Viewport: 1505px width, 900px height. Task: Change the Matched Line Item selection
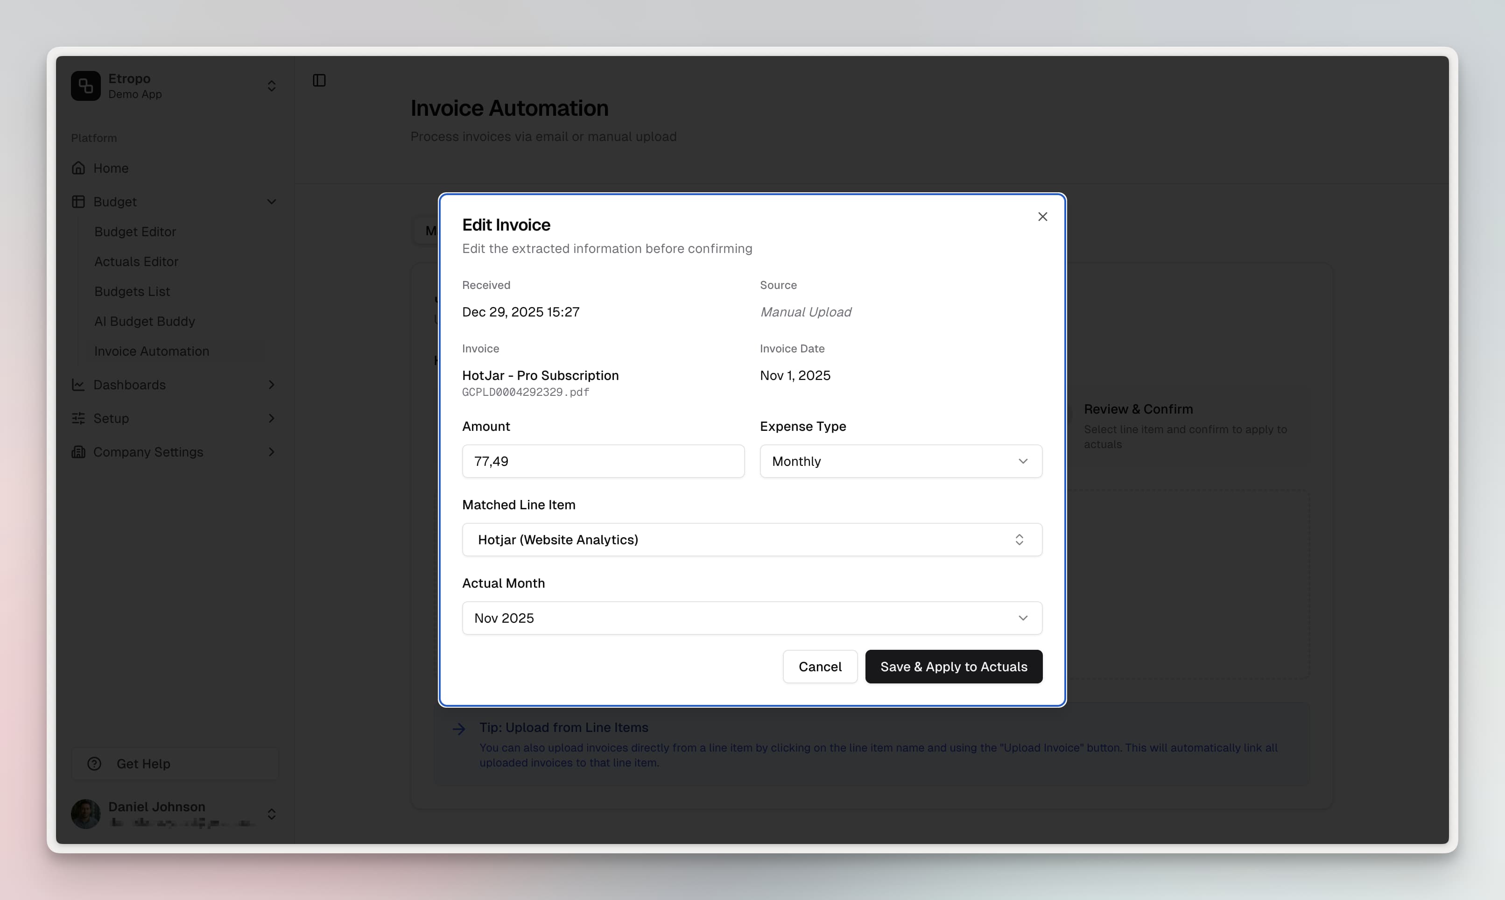[x=752, y=539]
